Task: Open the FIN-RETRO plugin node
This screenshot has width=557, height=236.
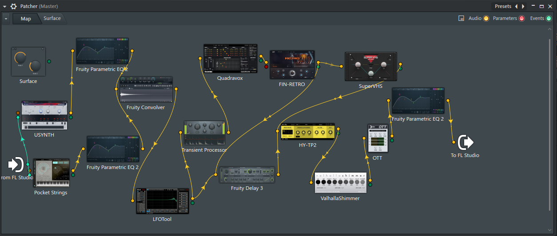Action: (x=292, y=65)
